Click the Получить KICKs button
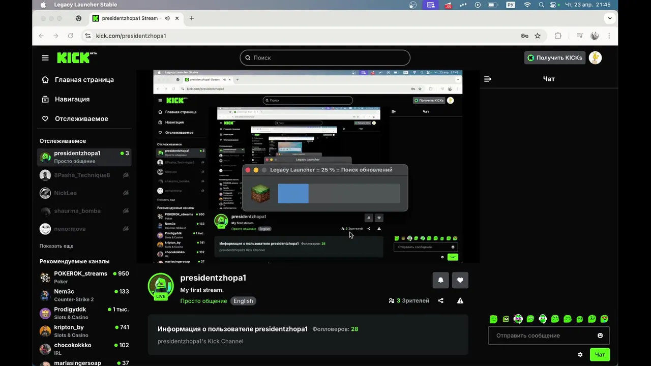This screenshot has height=366, width=651. tap(554, 58)
